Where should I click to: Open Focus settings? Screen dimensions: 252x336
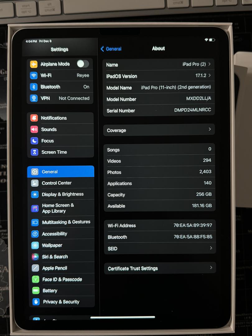(61, 141)
